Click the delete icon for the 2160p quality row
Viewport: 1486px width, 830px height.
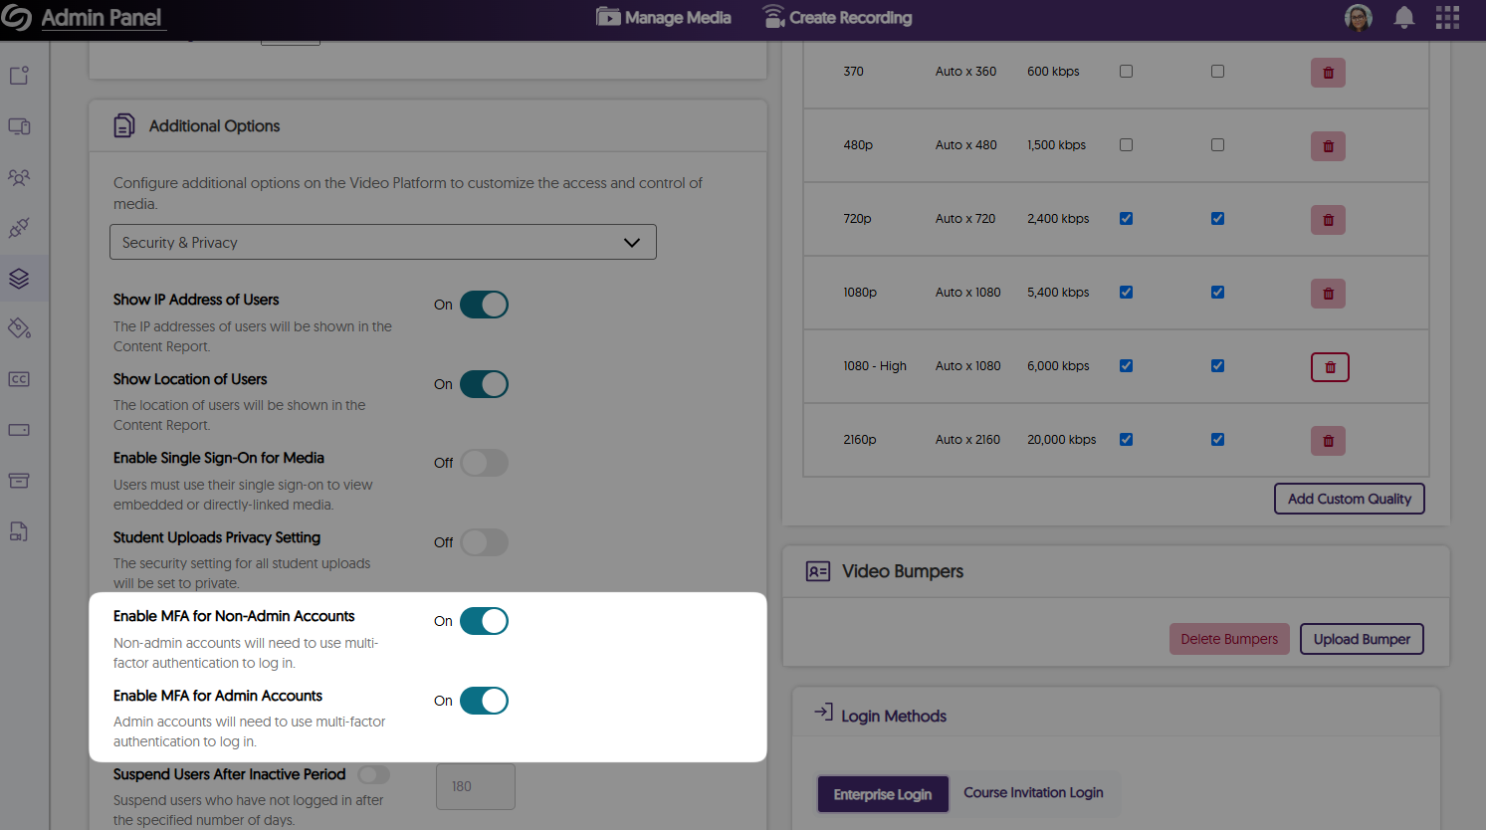pyautogui.click(x=1328, y=440)
